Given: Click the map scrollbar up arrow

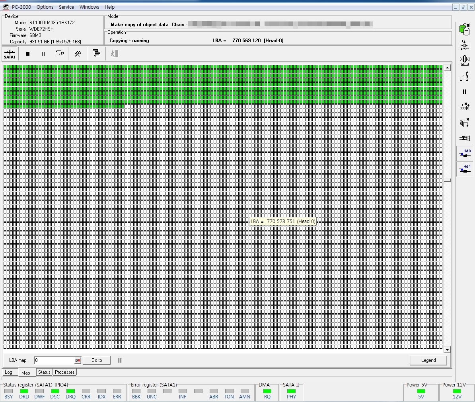Looking at the screenshot, I should [448, 68].
